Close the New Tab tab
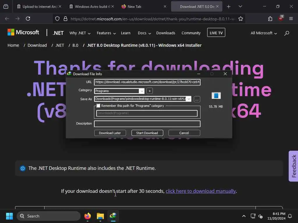Screen dimensions: 298x223 (x=165, y=6)
